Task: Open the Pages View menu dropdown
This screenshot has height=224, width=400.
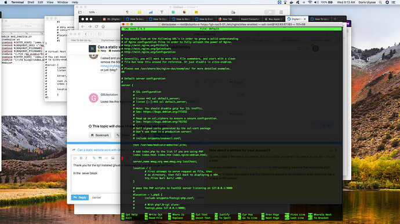Action: click(81, 12)
